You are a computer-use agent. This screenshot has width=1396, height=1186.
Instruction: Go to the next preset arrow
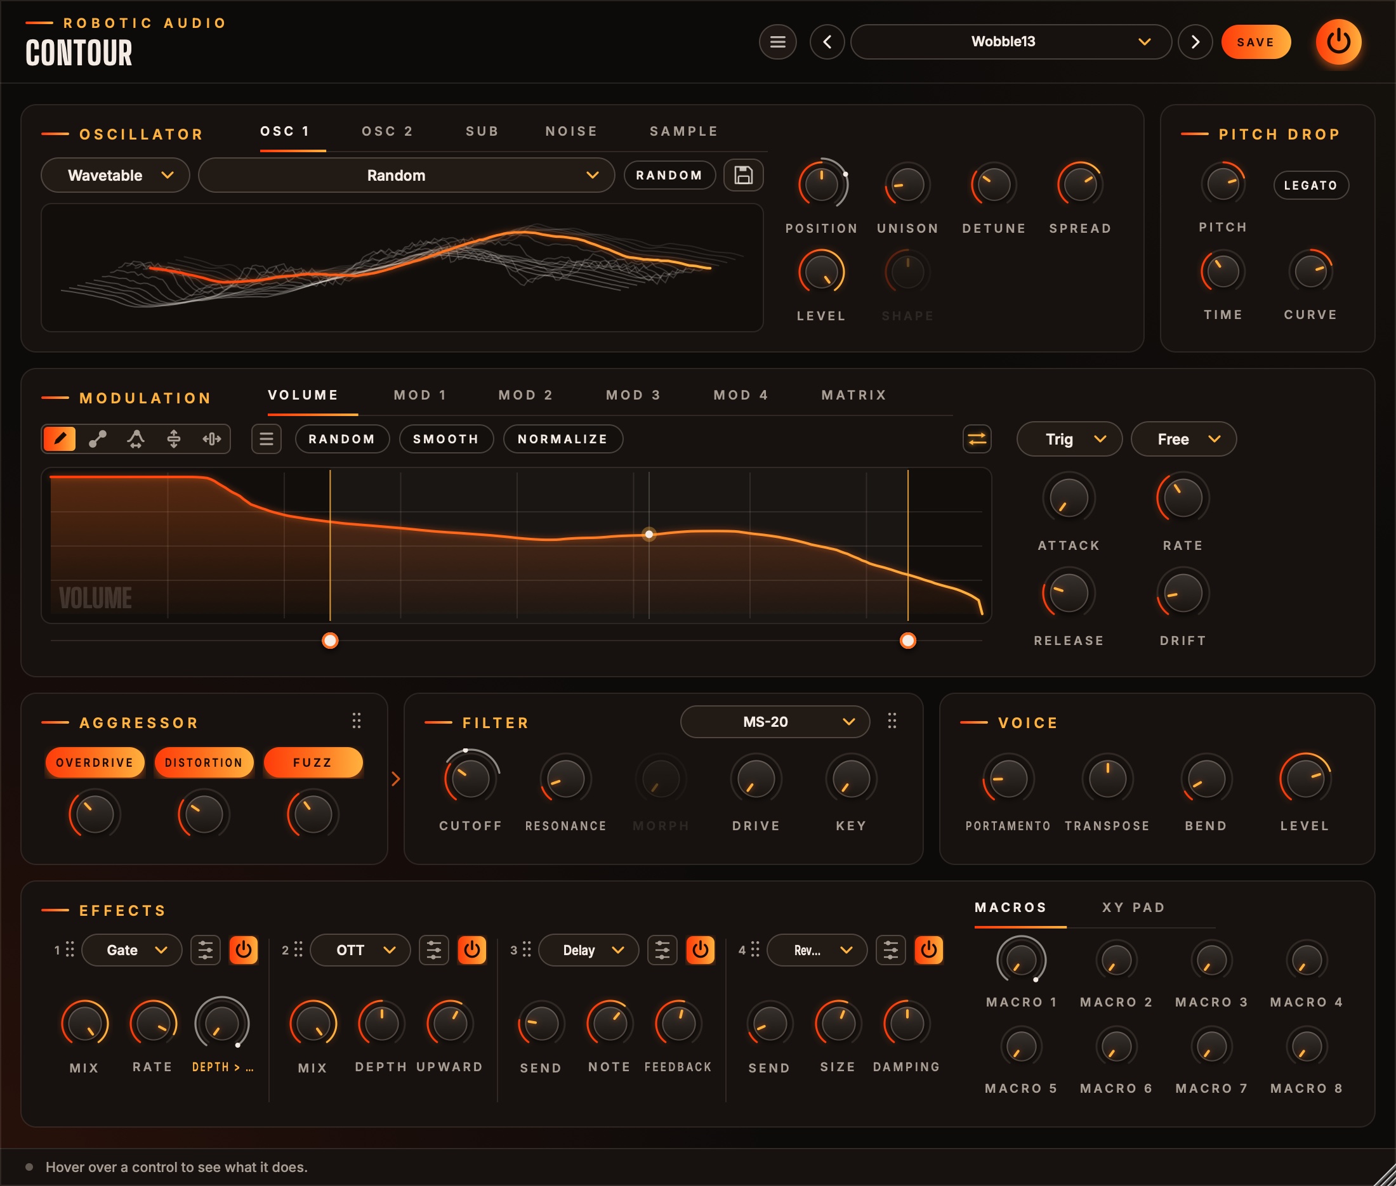[x=1195, y=42]
